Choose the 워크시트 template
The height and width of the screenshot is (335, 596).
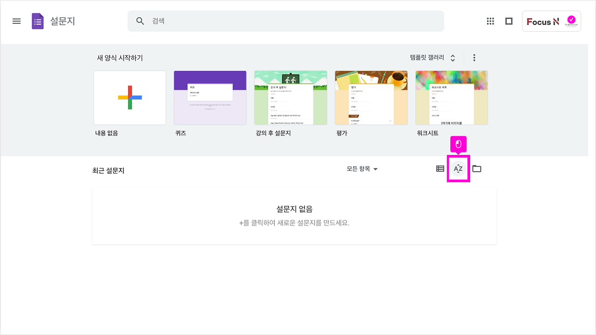click(x=451, y=98)
